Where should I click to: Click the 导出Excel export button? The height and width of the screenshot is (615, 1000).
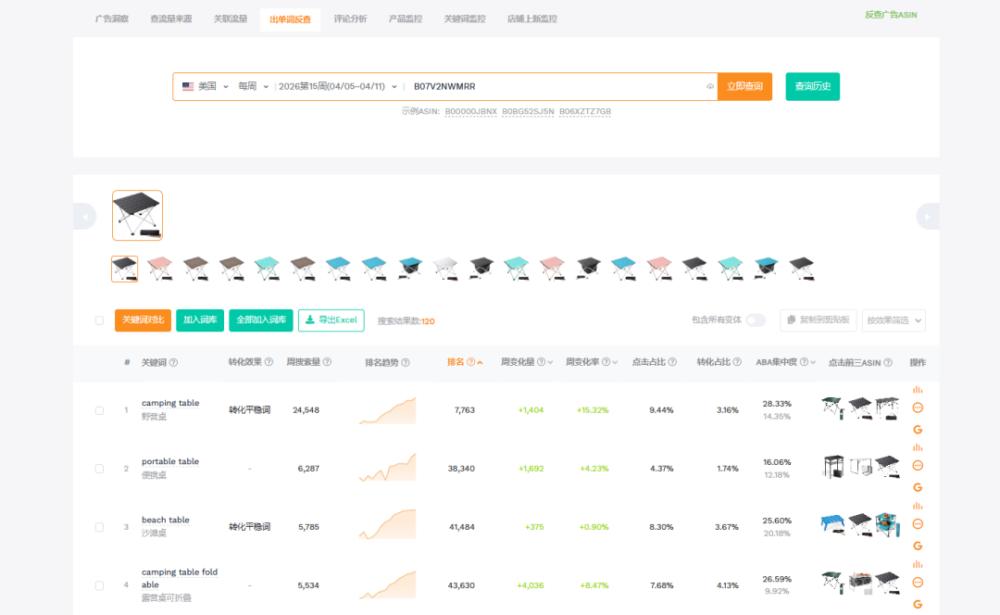(x=331, y=320)
